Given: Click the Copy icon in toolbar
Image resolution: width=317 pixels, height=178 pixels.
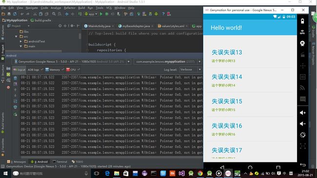Looking at the screenshot, I should [x=40, y=14].
